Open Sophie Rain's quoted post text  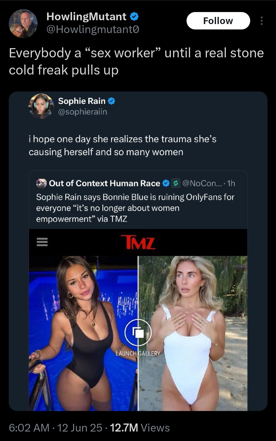[122, 145]
